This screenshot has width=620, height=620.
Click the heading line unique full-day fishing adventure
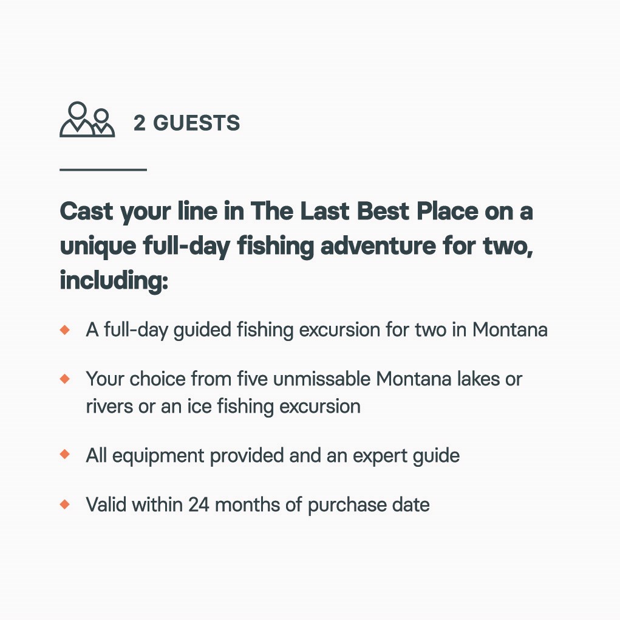[297, 246]
